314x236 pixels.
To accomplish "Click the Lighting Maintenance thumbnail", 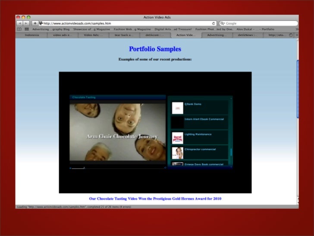I will click(x=177, y=138).
